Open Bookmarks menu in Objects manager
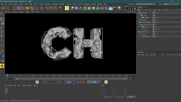 pyautogui.click(x=166, y=10)
